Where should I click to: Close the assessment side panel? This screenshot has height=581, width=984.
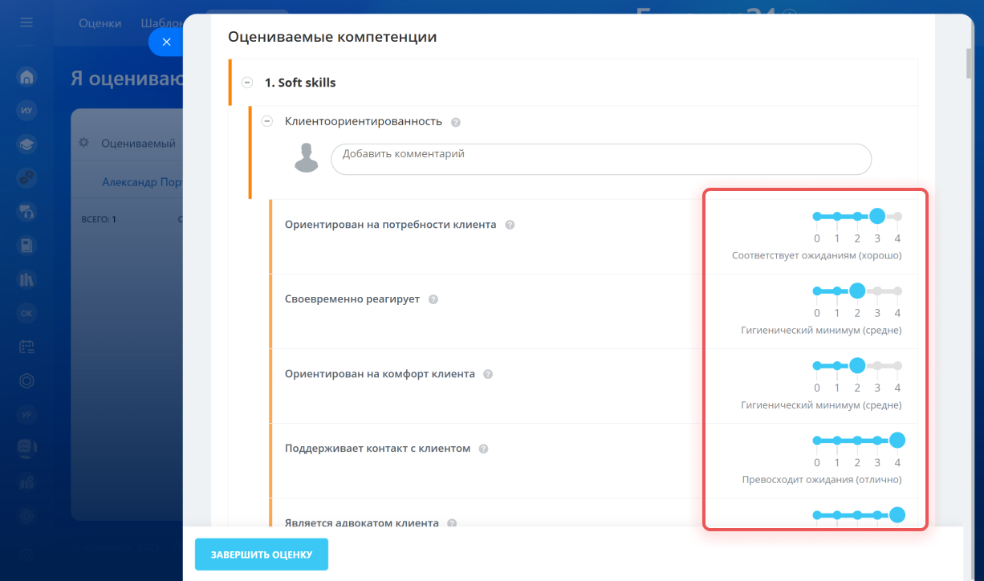tap(166, 42)
